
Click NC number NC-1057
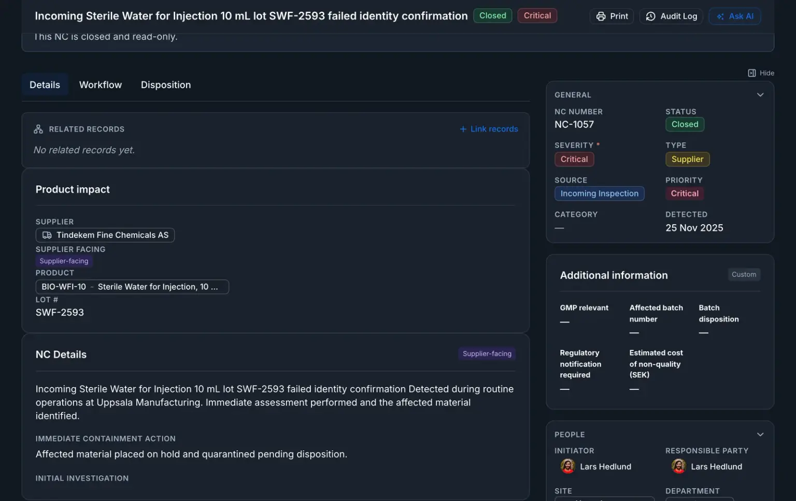click(574, 125)
